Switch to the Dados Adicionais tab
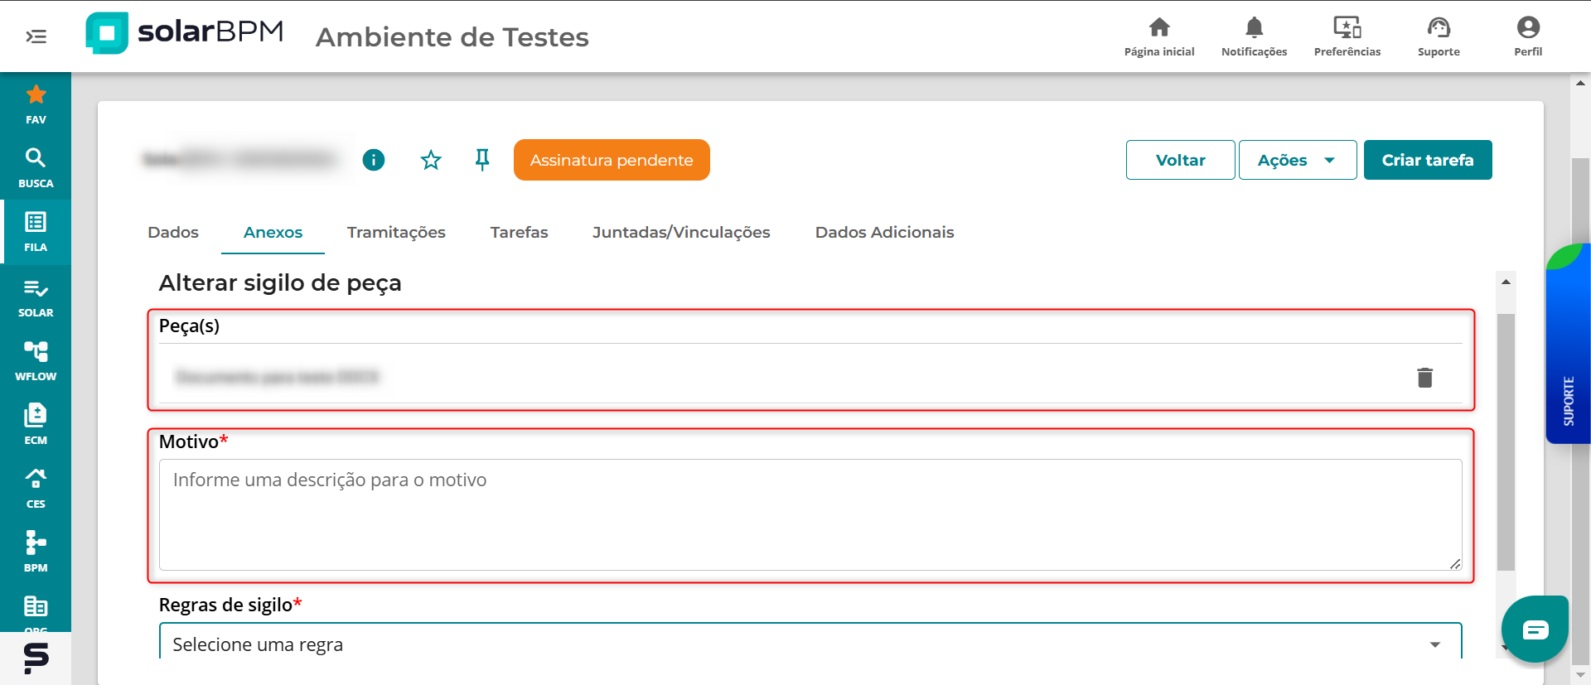Image resolution: width=1591 pixels, height=685 pixels. [884, 233]
